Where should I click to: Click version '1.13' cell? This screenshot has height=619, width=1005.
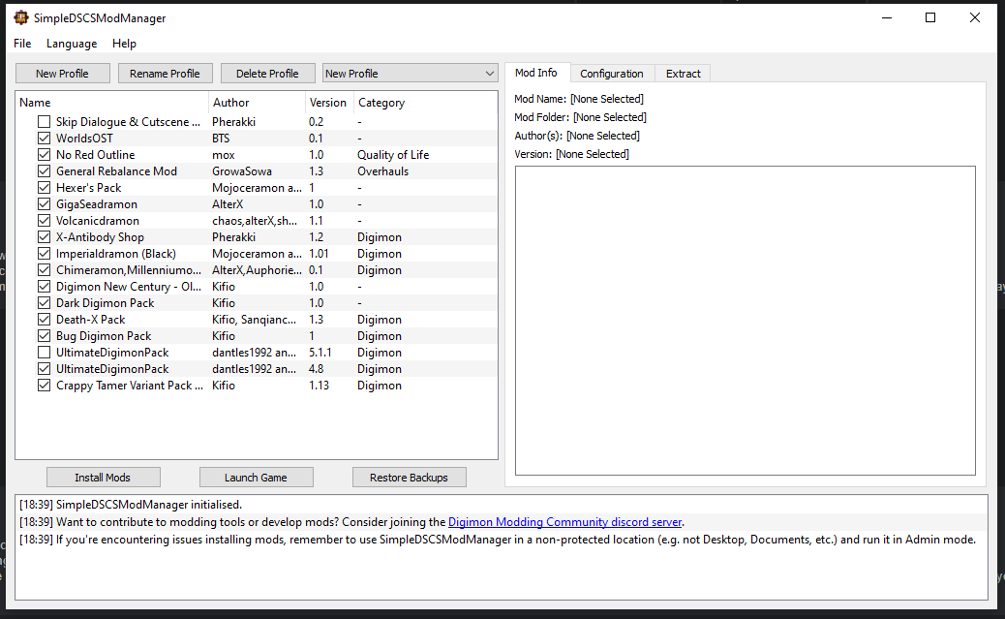coord(319,385)
